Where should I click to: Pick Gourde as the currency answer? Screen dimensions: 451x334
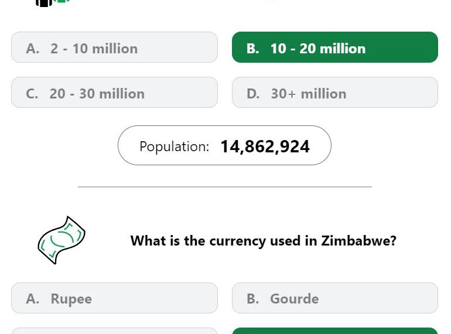click(x=335, y=298)
